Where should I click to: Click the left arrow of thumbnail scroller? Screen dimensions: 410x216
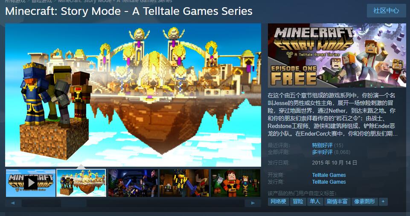coord(12,203)
